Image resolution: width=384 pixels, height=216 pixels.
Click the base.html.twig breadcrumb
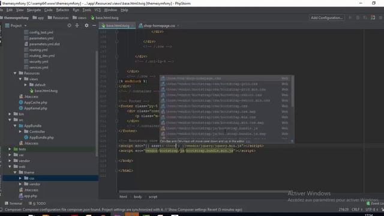pyautogui.click(x=105, y=17)
